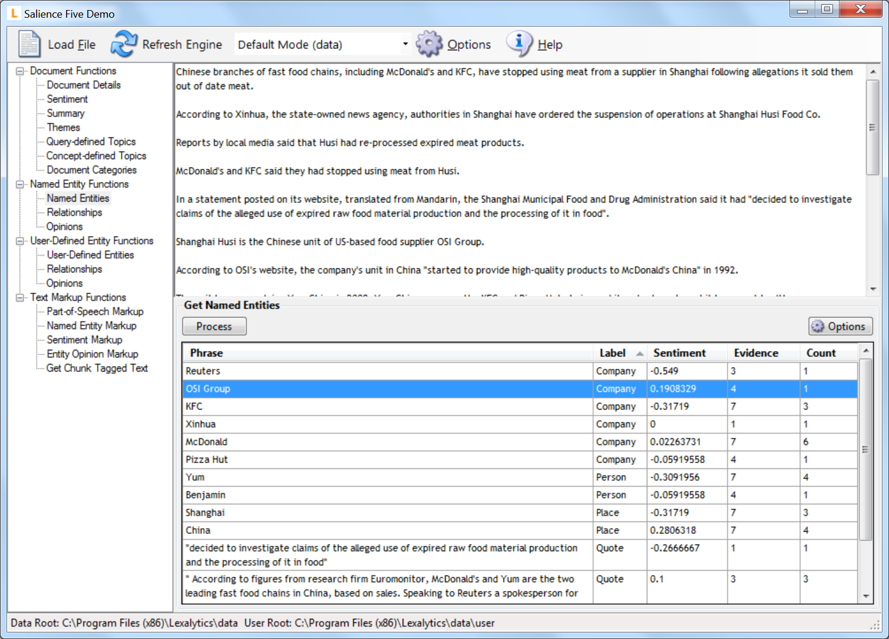
Task: Click the document text scroll-down arrow
Action: click(872, 289)
